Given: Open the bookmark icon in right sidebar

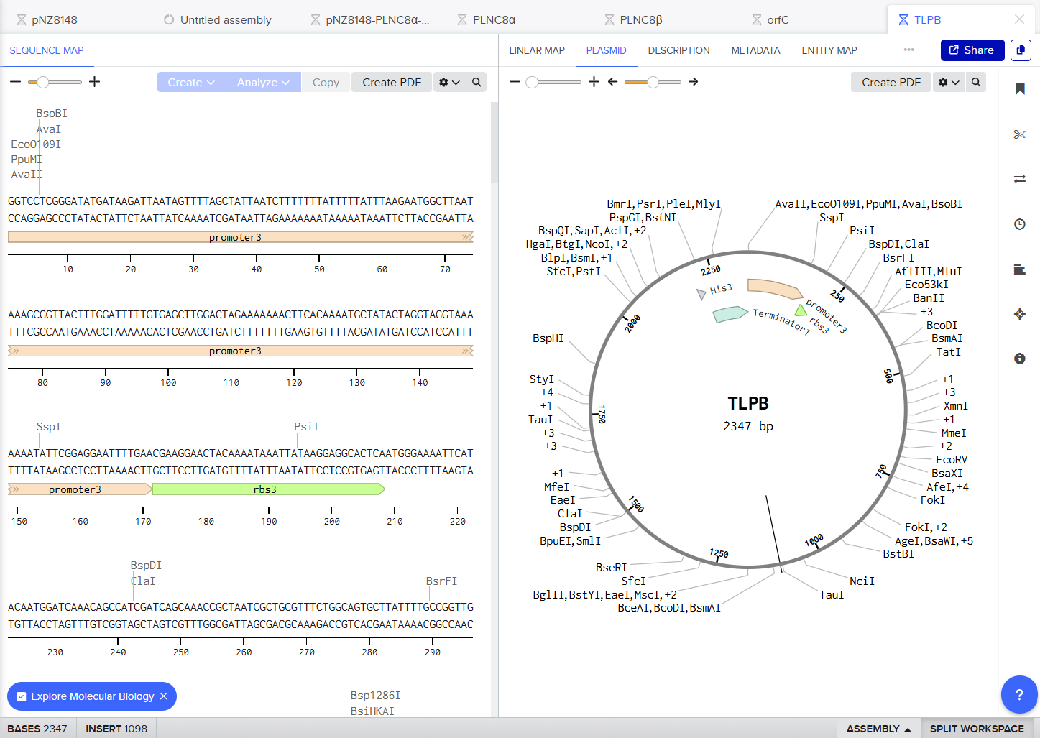Looking at the screenshot, I should pyautogui.click(x=1019, y=89).
